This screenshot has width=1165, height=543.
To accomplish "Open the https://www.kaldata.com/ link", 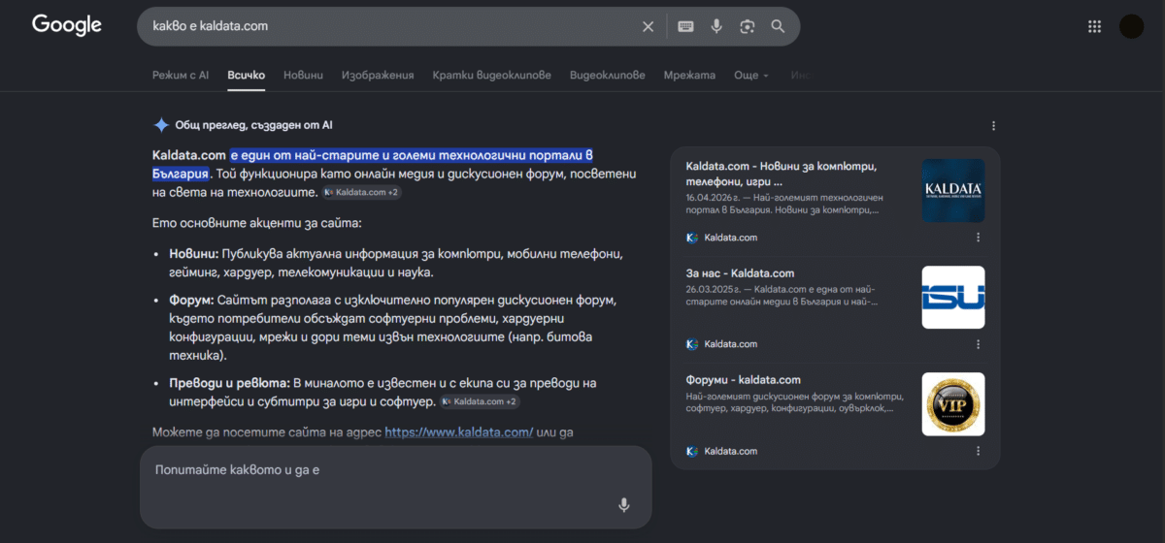I will (x=458, y=432).
